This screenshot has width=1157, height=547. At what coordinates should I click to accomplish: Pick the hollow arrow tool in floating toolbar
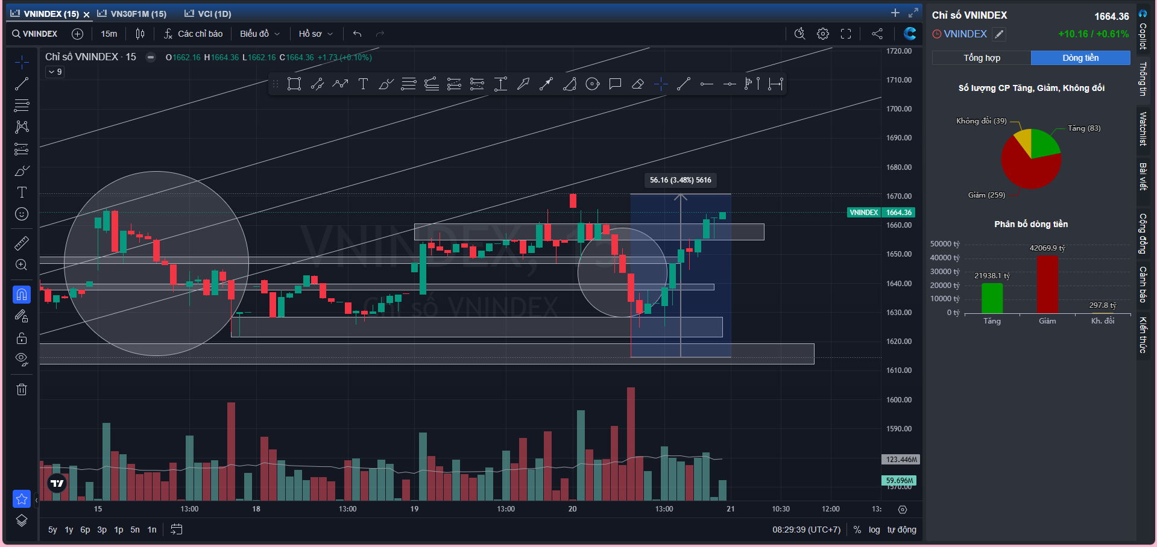click(523, 84)
